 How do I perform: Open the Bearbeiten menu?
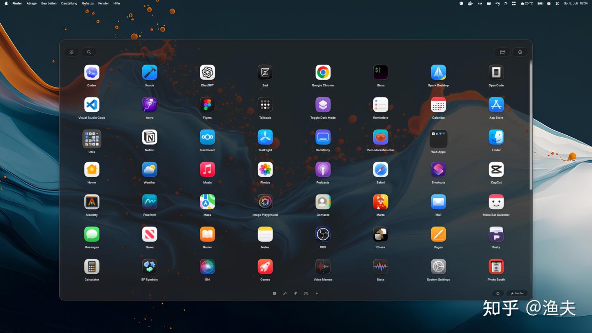[49, 3]
